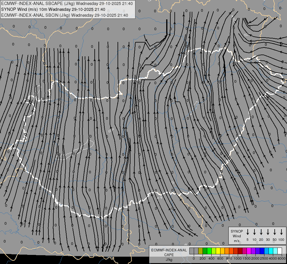Click the SBCIN title line
The image size is (287, 264).
click(64, 15)
